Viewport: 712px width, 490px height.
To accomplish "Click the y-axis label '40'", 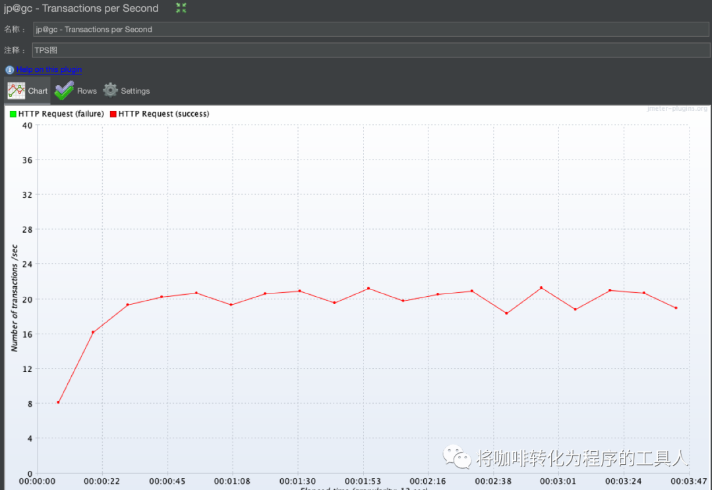I will pos(27,125).
